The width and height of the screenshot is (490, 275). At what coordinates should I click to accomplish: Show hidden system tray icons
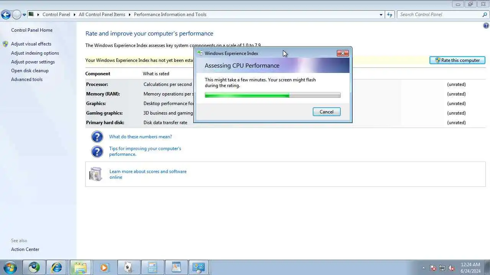click(423, 268)
